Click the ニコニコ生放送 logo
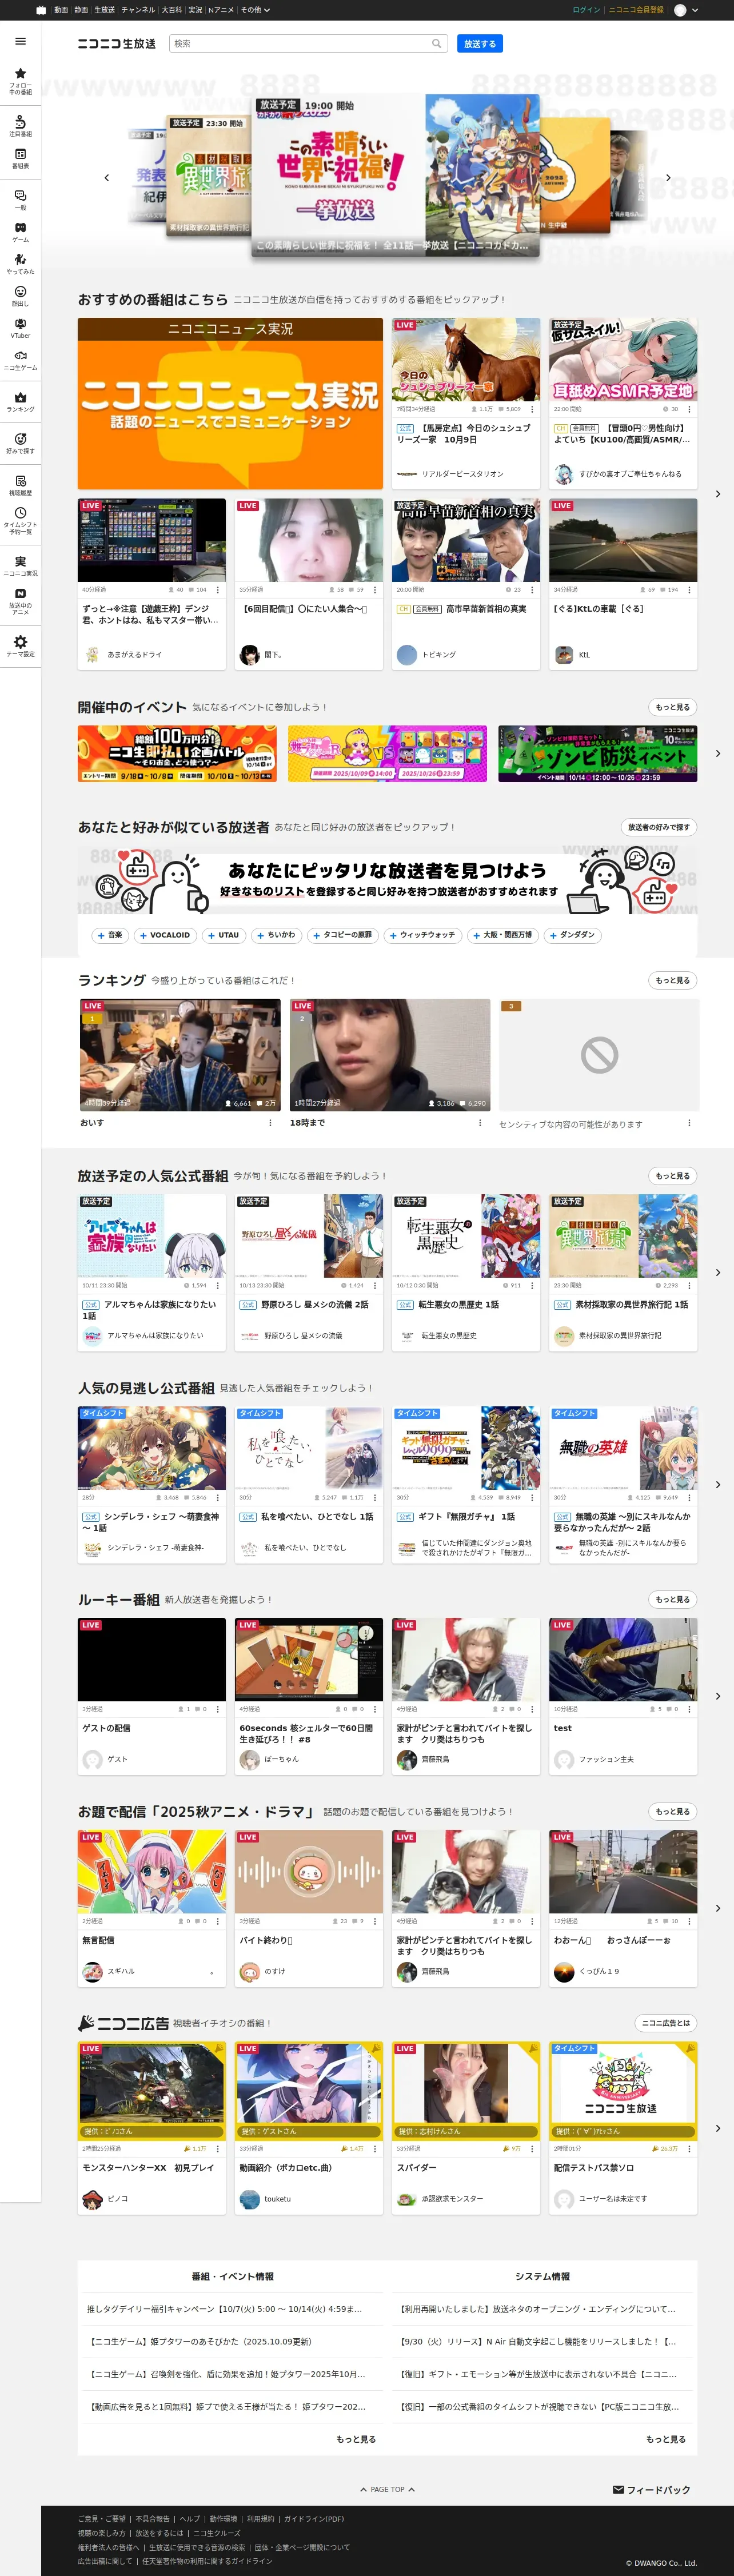 [x=116, y=43]
